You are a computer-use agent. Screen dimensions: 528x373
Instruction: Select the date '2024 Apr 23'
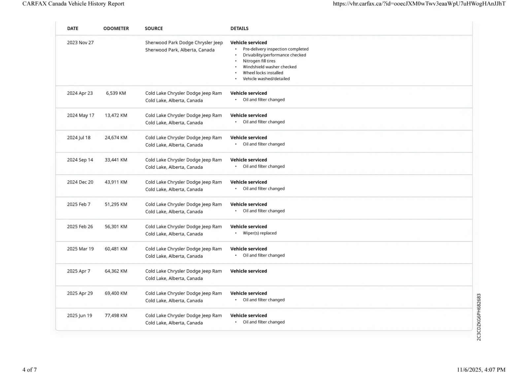(x=80, y=93)
